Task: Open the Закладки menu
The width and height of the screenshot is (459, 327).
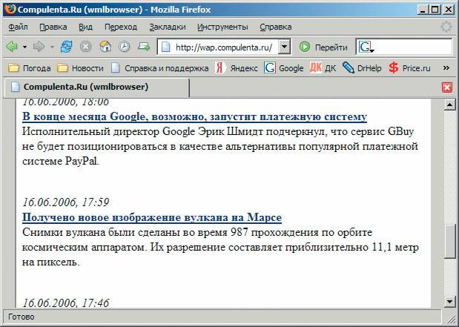Action: (x=167, y=27)
